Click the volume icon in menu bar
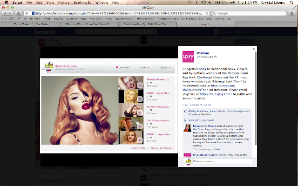The height and width of the screenshot is (186, 298). (x=210, y=2)
